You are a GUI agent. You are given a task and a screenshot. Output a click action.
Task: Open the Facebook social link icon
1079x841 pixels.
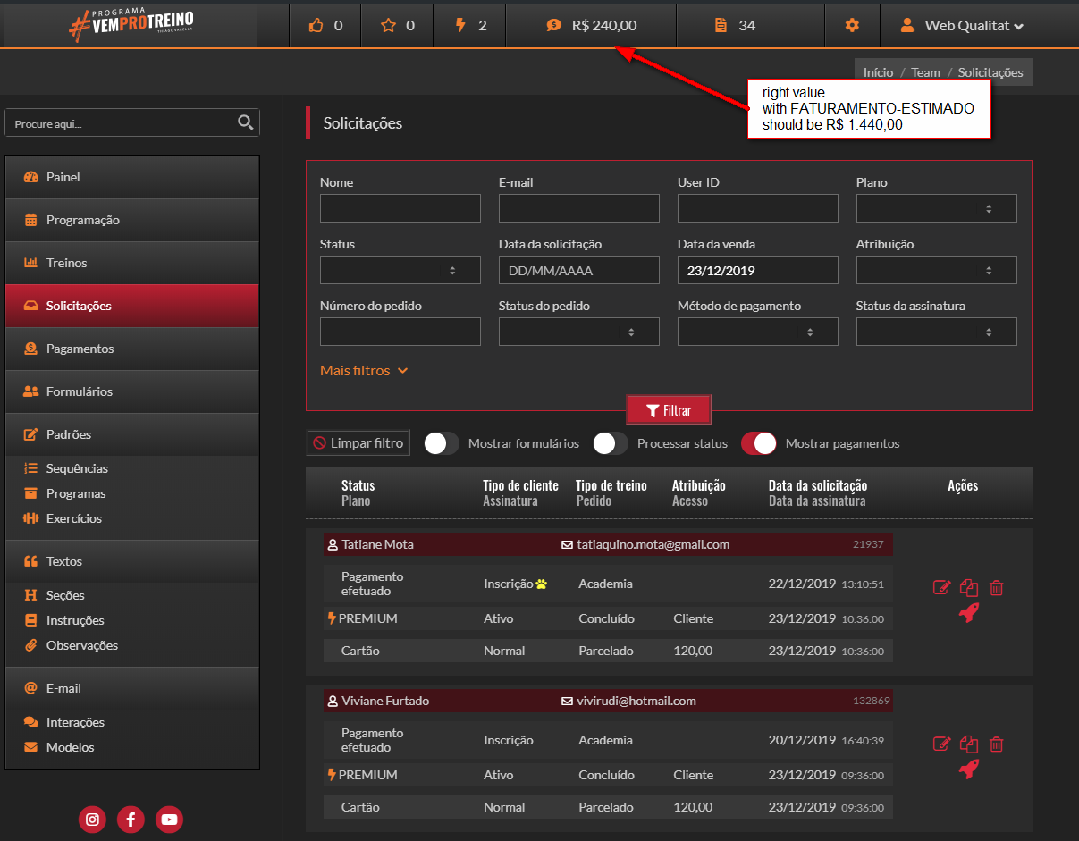coord(131,819)
